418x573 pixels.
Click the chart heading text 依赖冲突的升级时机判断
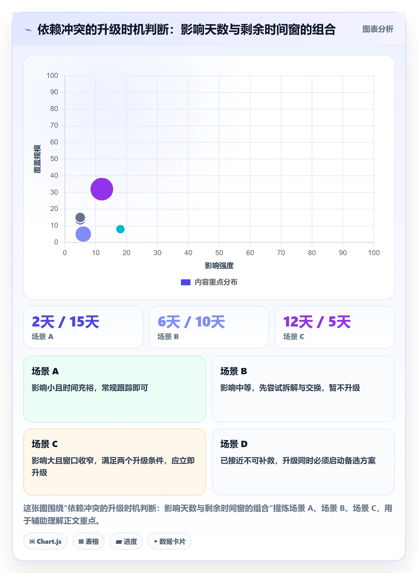[x=103, y=30]
